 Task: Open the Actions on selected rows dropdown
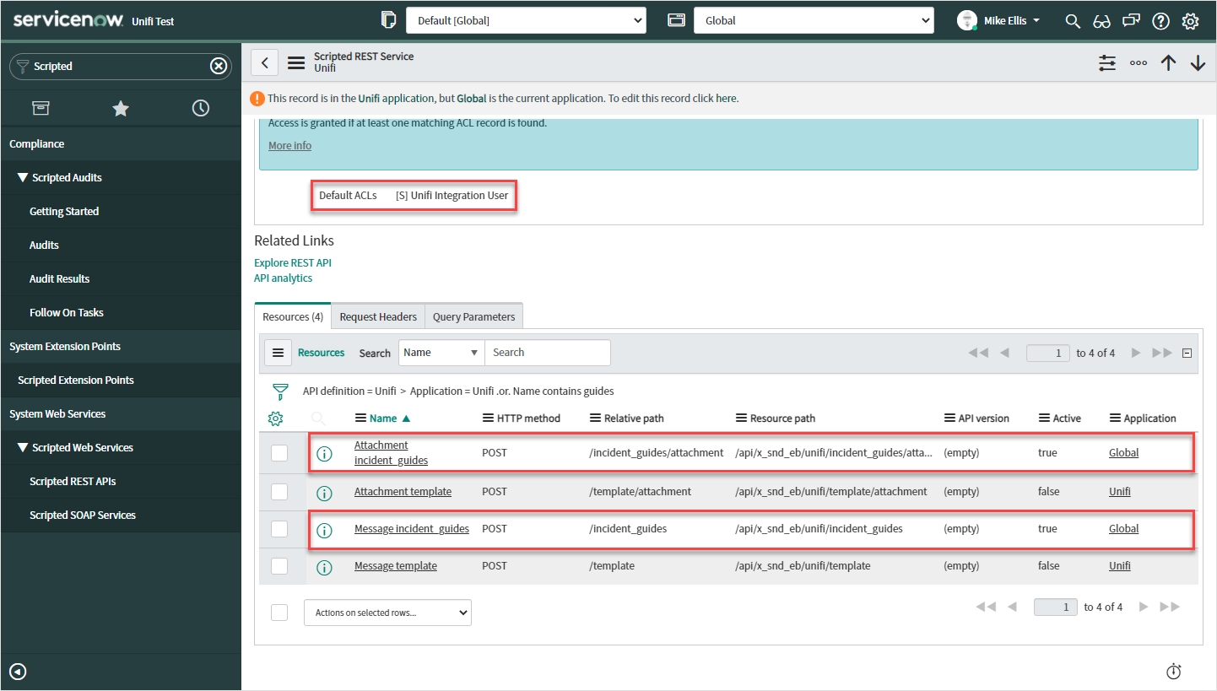(387, 613)
